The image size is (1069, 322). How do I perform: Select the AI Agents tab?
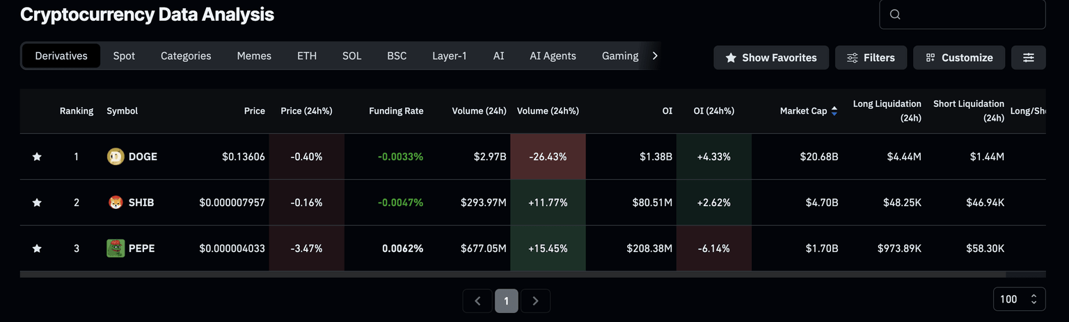click(553, 56)
